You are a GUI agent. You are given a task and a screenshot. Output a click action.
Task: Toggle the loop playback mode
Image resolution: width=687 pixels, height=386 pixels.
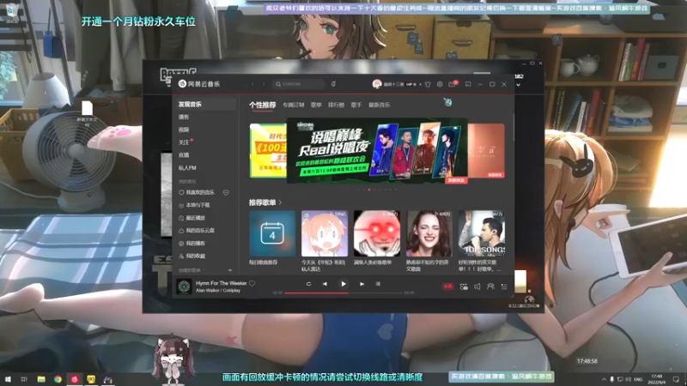coord(308,284)
